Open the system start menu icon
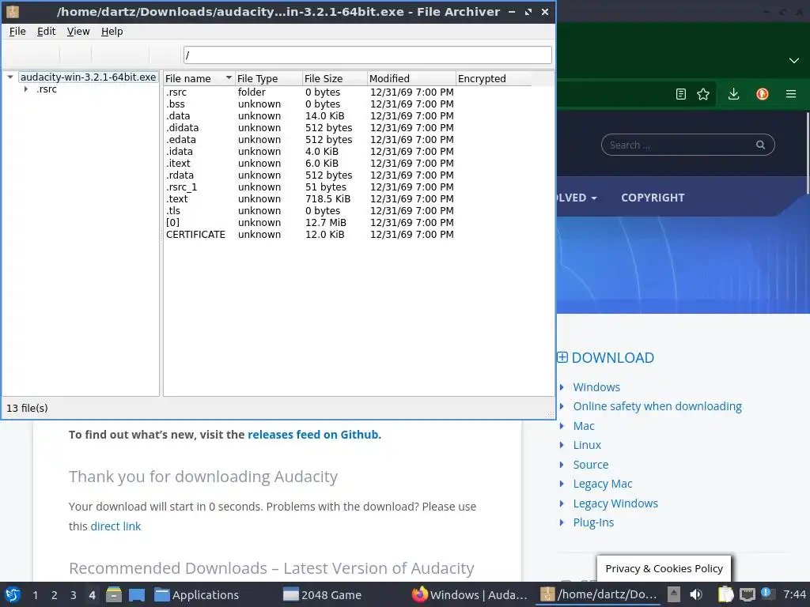810x607 pixels. point(13,594)
